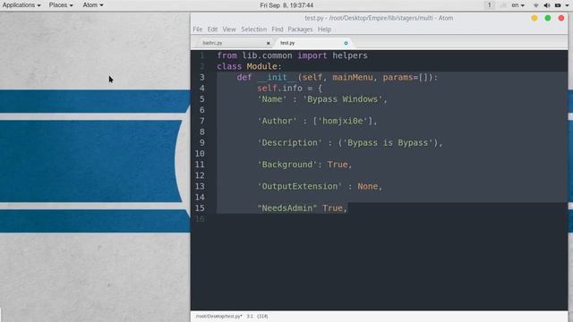
Task: Switch to the test.py tab
Action: 312,43
